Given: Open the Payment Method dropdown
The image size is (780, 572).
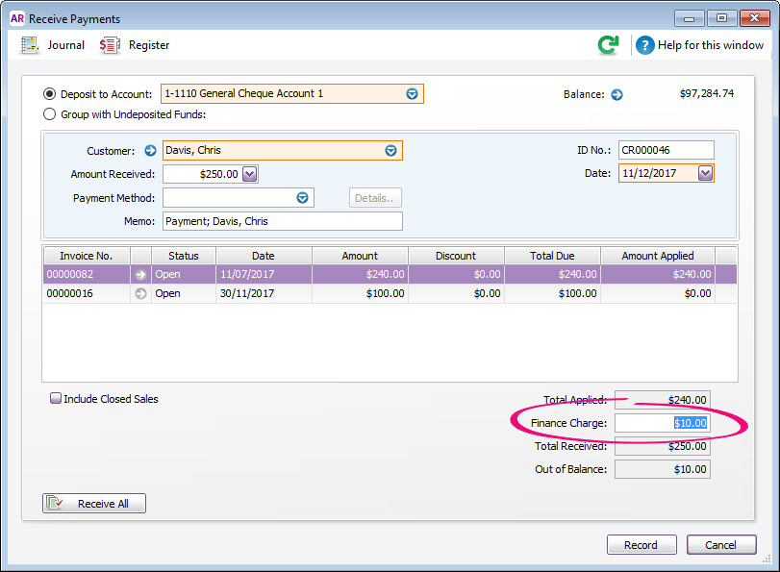Looking at the screenshot, I should [302, 197].
